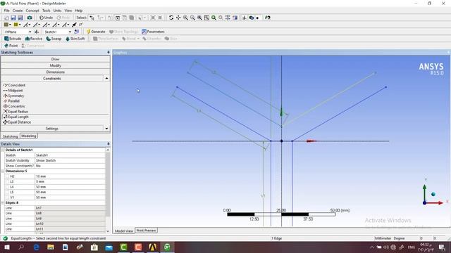Open the Concept menu
The width and height of the screenshot is (451, 253).
pyautogui.click(x=32, y=11)
